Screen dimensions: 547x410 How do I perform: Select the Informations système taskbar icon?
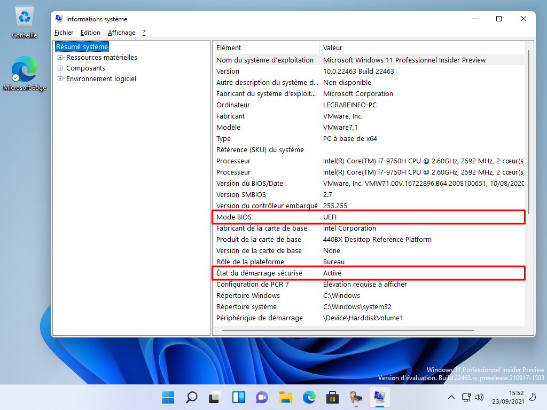pos(380,397)
